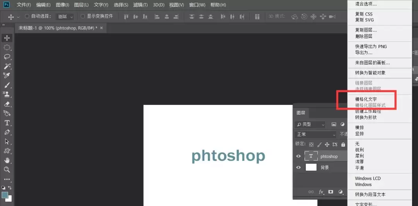Choose the Eyedropper tool
Screen dimensions: 418x206
point(7,76)
